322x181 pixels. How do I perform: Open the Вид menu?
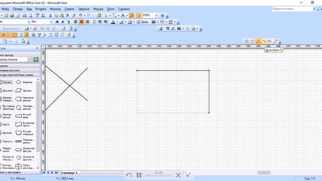click(29, 9)
